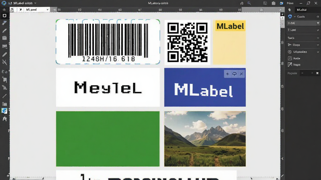The width and height of the screenshot is (321, 180).
Task: Expand the row with the align bars icon
Action: point(303,45)
